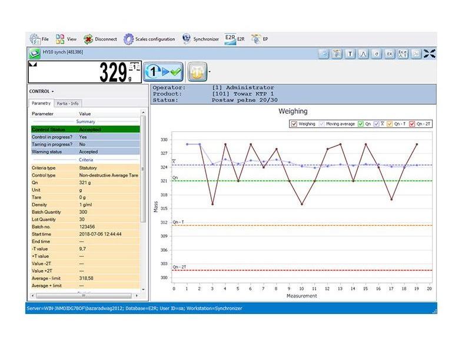Click the parameter list scroll down arrow

coord(143,289)
